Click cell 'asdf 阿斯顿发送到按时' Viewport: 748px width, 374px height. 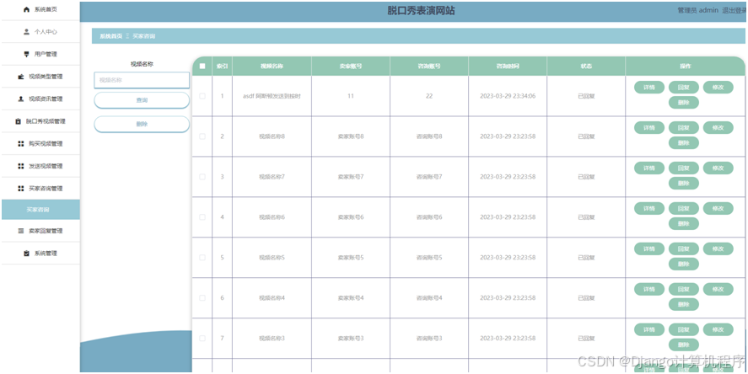coord(272,96)
